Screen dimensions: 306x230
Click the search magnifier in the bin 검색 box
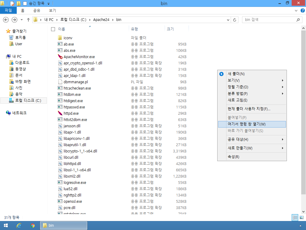[x=298, y=20]
